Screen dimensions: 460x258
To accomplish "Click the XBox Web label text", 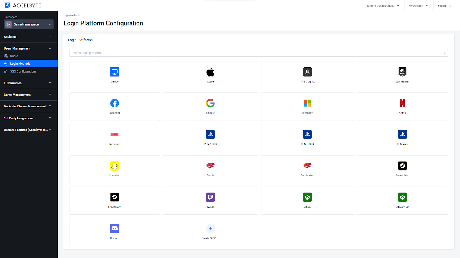I will (402, 207).
